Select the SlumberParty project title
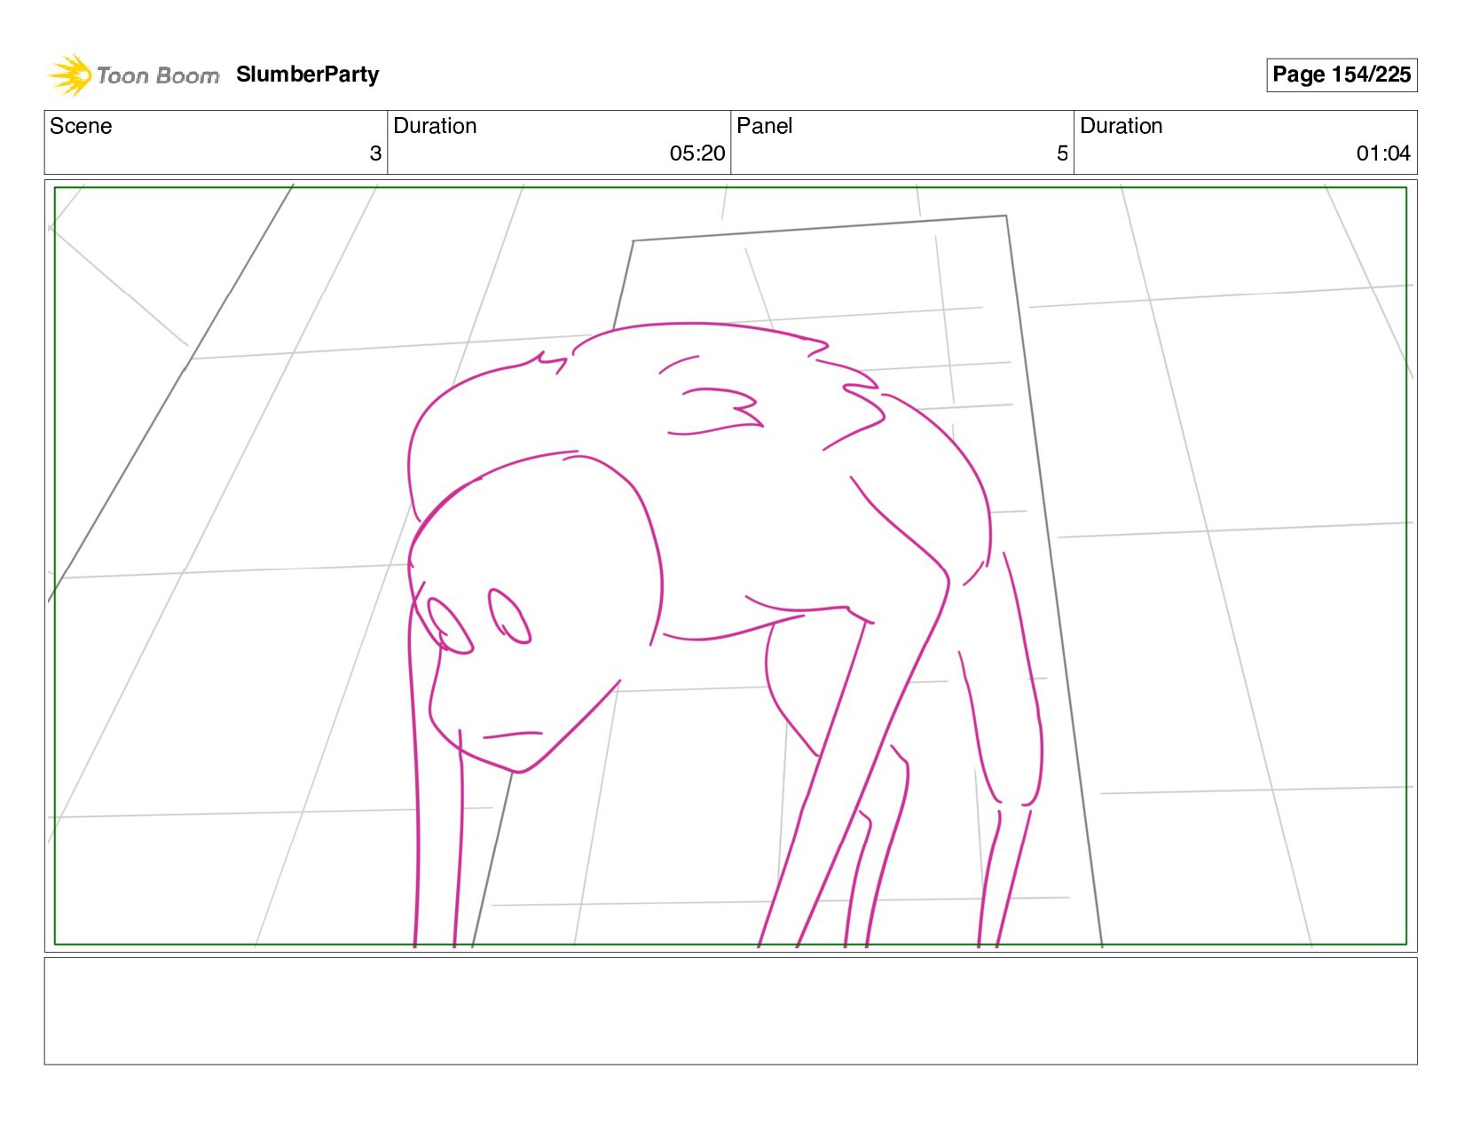This screenshot has width=1464, height=1131. [308, 75]
